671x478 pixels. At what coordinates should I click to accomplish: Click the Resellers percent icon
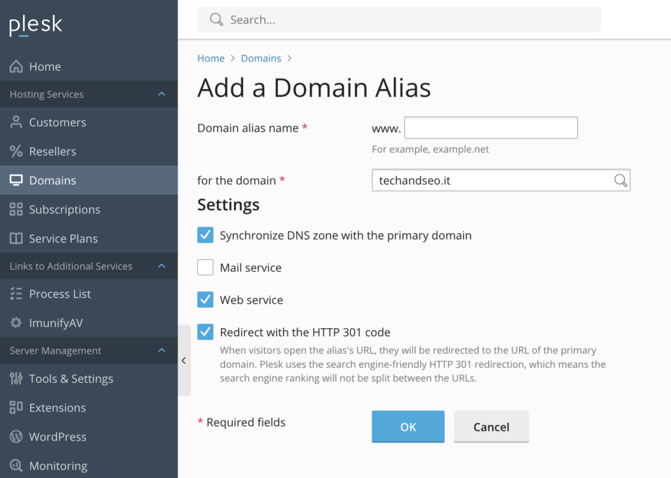coord(16,151)
